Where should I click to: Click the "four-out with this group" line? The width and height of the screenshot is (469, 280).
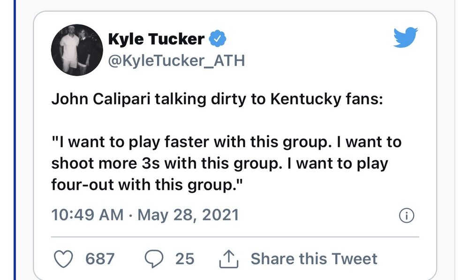tap(147, 185)
